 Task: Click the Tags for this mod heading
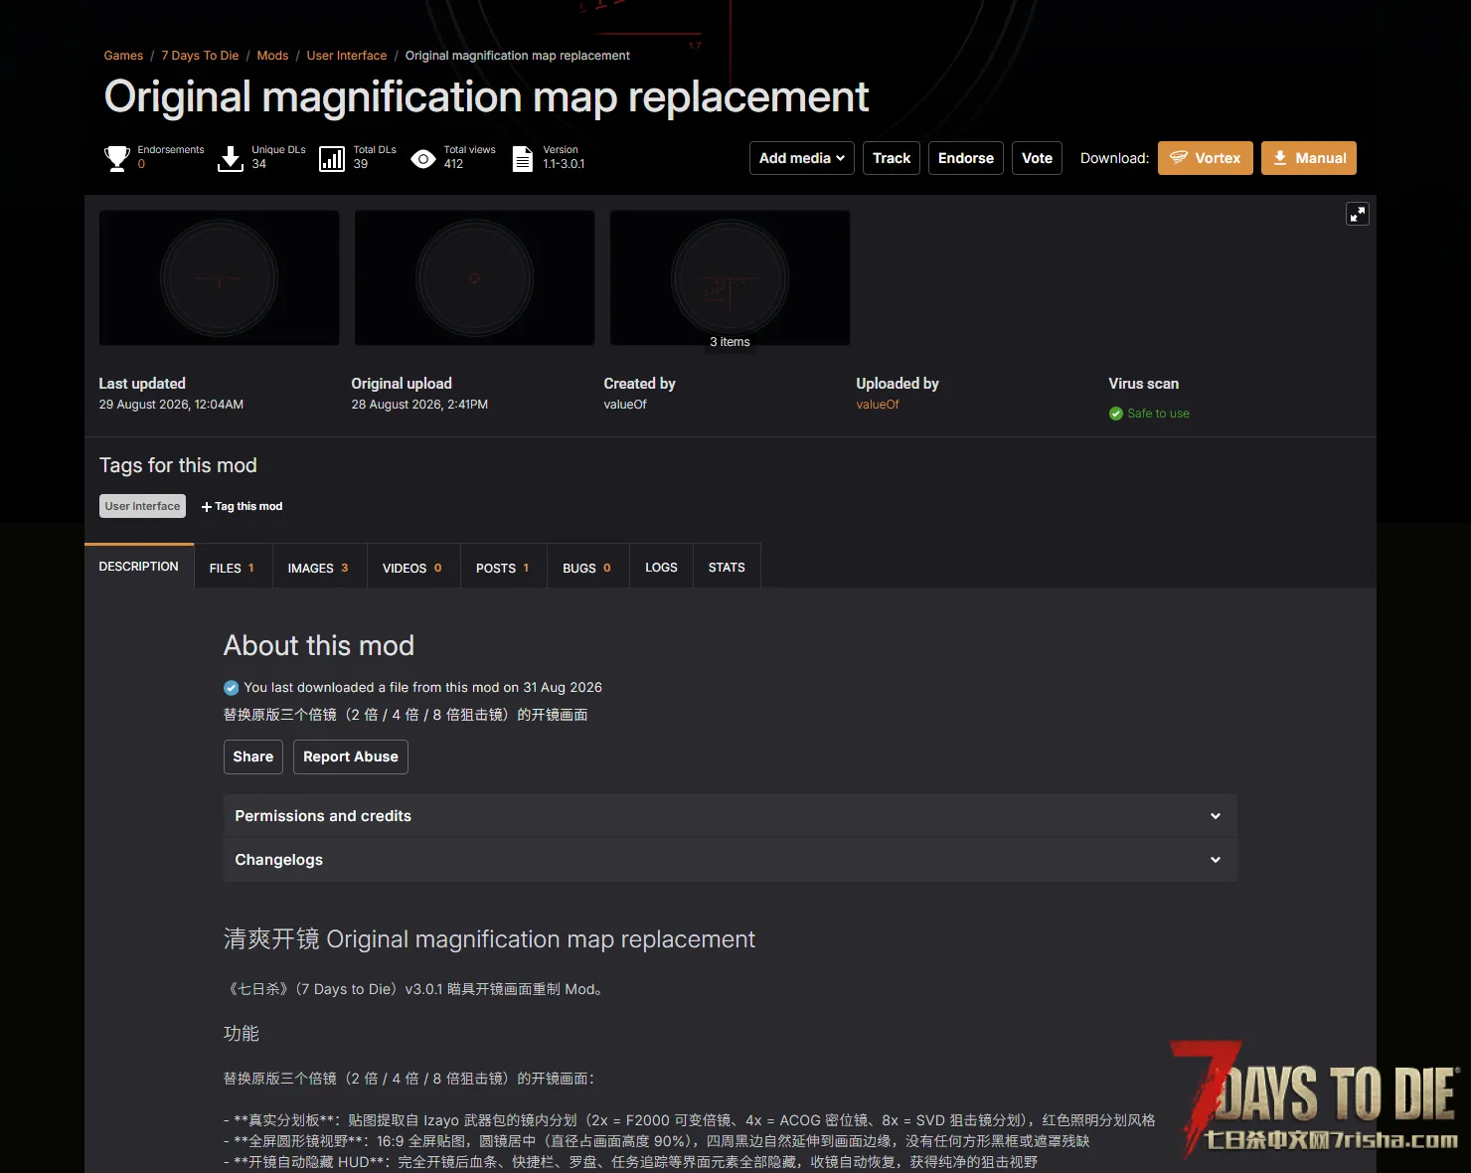coord(178,465)
